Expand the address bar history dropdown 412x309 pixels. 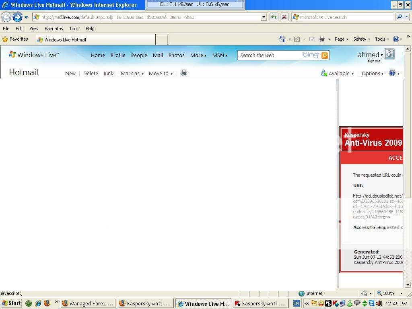tap(264, 17)
